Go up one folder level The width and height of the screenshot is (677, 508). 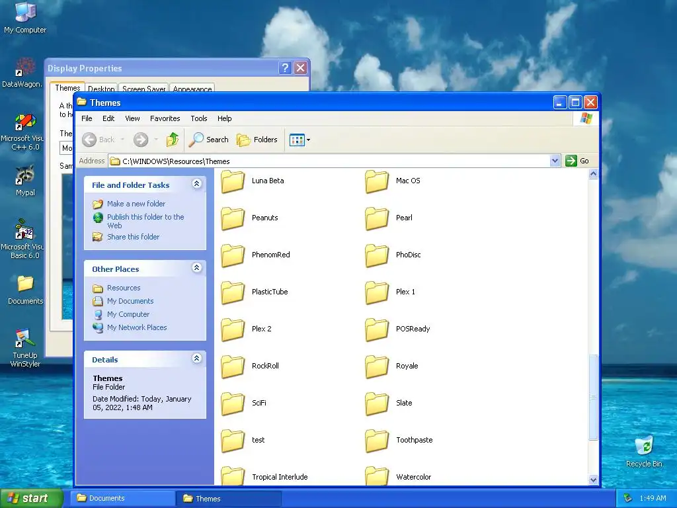click(173, 140)
